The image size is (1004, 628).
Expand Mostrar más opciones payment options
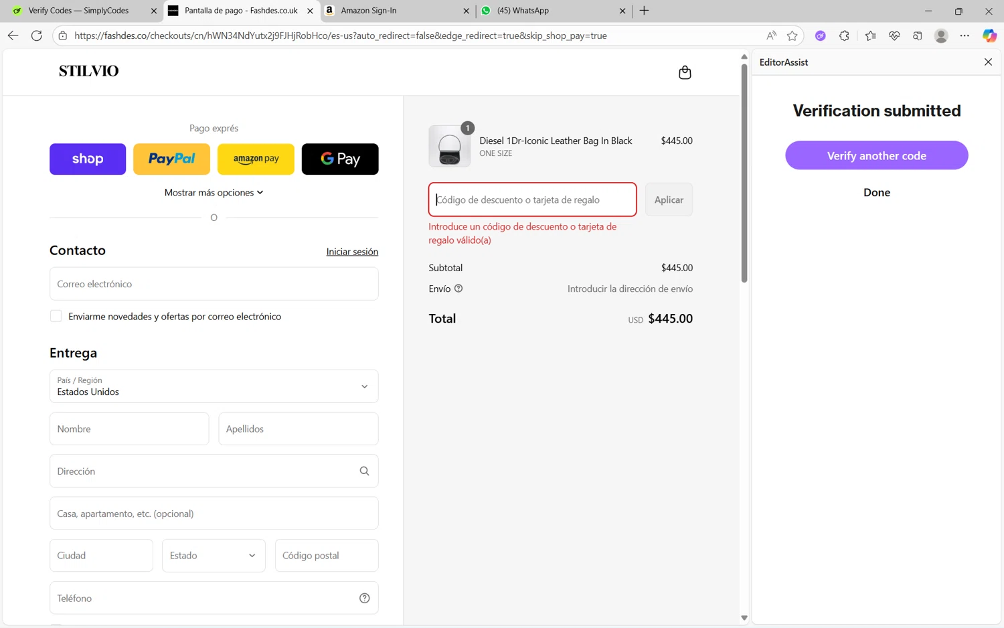tap(214, 192)
